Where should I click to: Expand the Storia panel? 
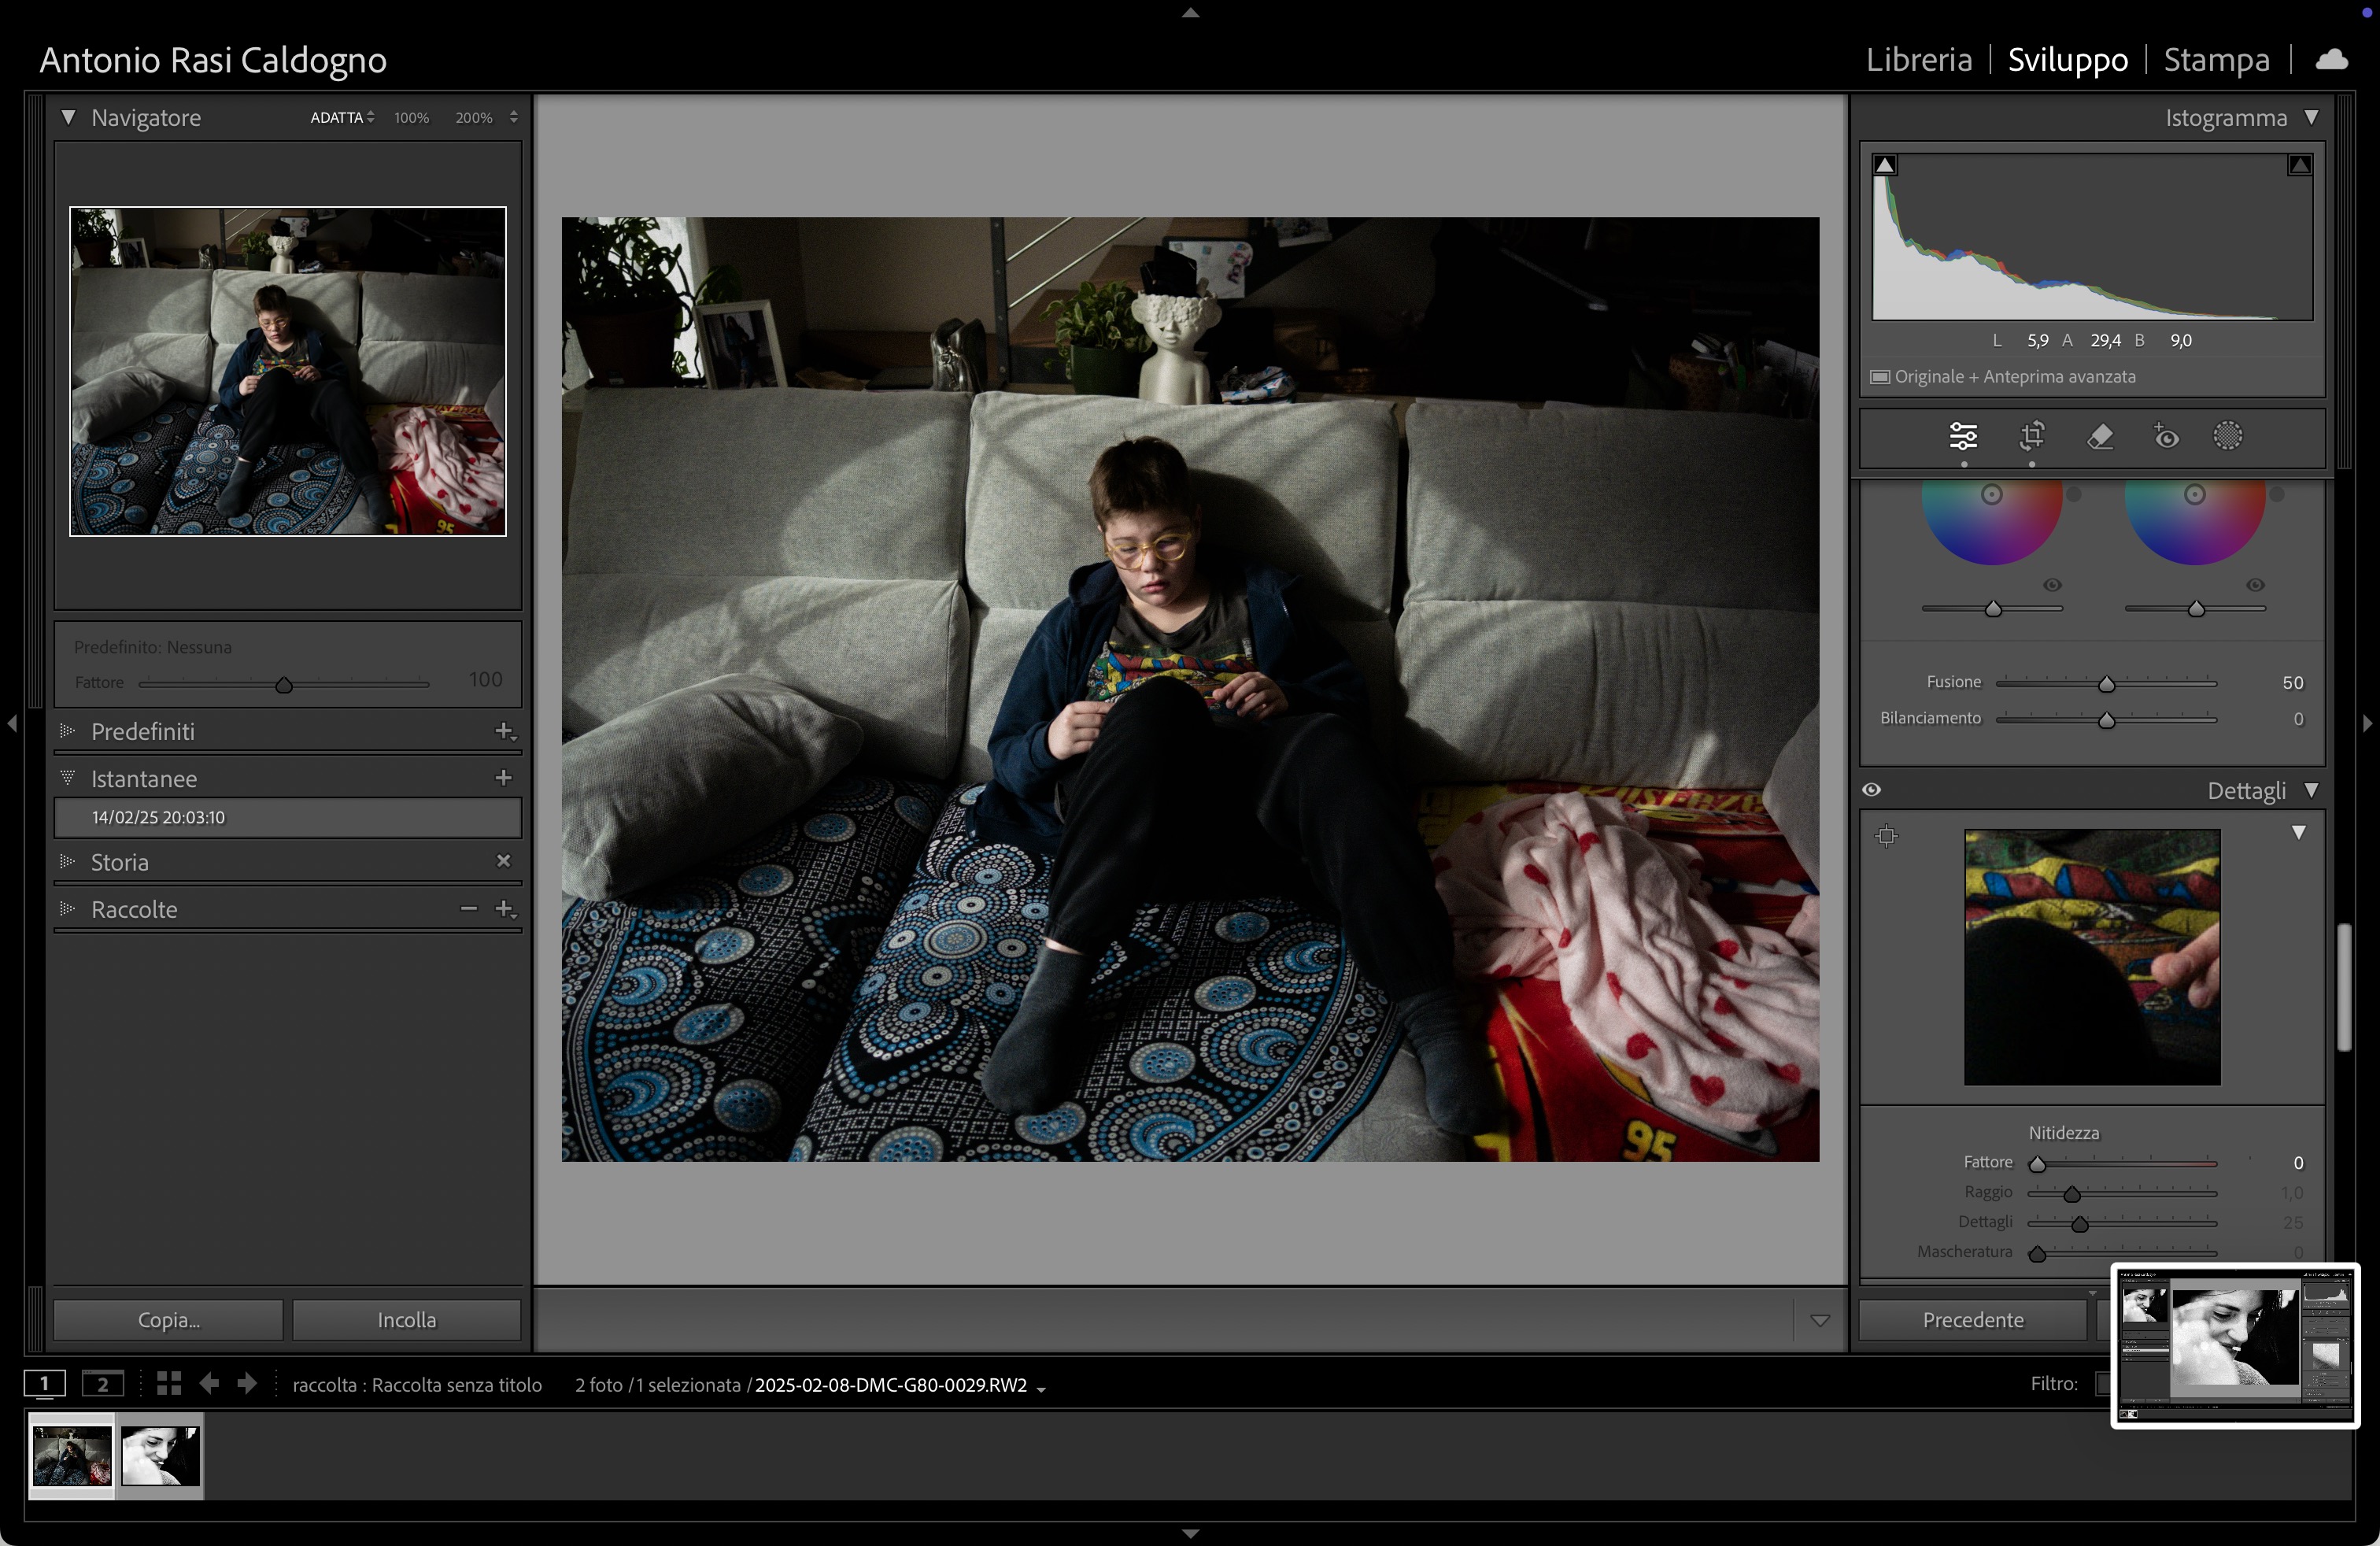(67, 861)
